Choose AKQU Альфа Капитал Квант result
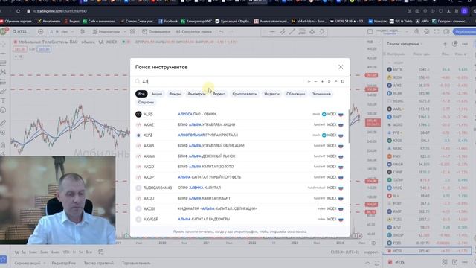476x268 pixels. pos(239,198)
